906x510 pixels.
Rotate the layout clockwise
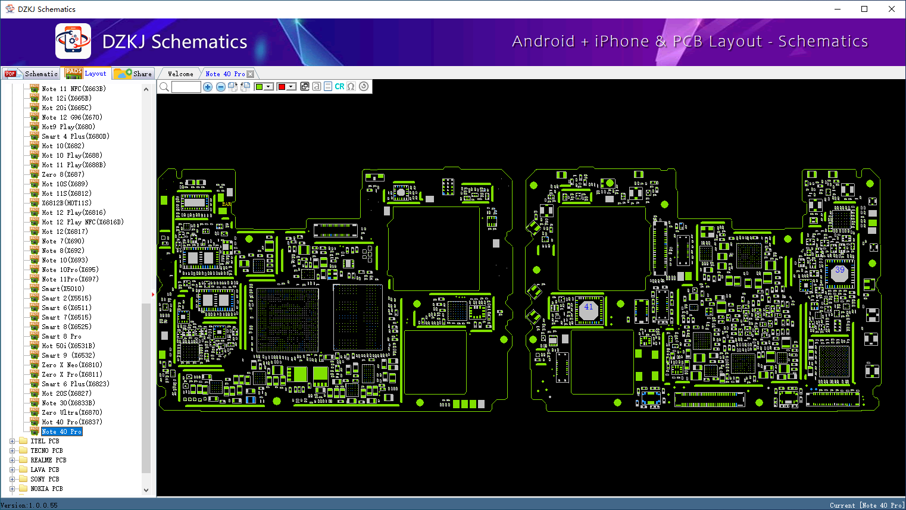point(233,87)
